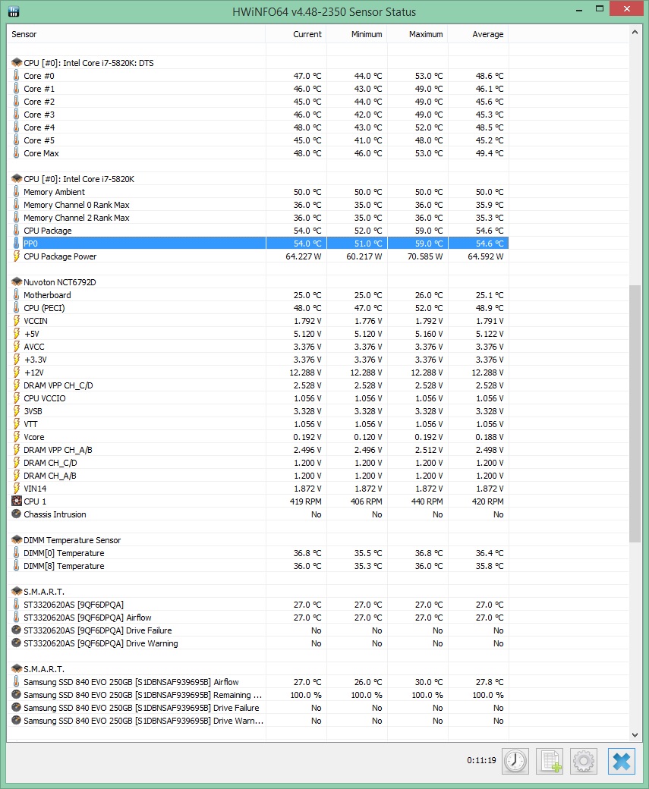Click the scrollbar down arrow
The width and height of the screenshot is (649, 789).
coord(635,734)
